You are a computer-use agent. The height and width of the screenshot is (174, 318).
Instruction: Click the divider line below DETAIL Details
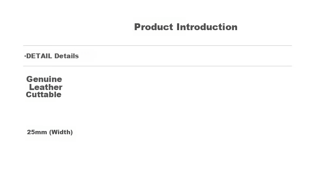[x=157, y=66]
